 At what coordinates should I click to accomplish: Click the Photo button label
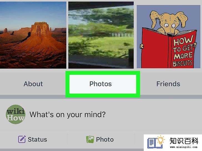pyautogui.click(x=105, y=139)
